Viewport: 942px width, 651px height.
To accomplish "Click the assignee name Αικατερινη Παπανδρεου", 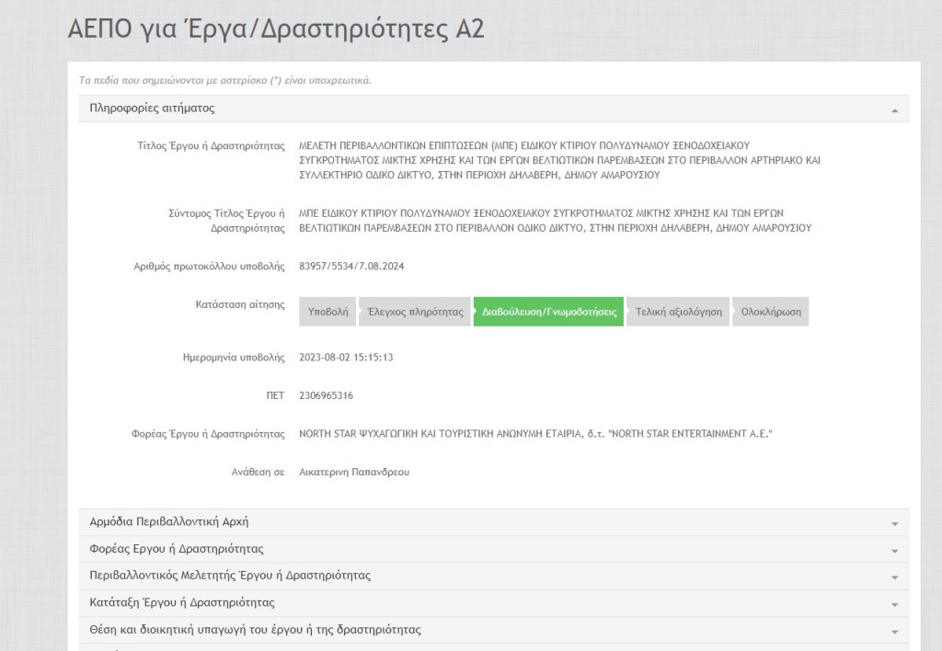I will 354,472.
